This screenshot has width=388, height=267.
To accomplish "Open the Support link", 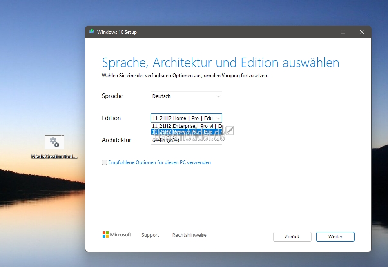I will tap(150, 235).
